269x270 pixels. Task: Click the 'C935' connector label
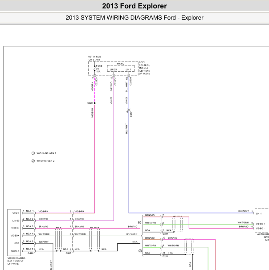click(69, 253)
